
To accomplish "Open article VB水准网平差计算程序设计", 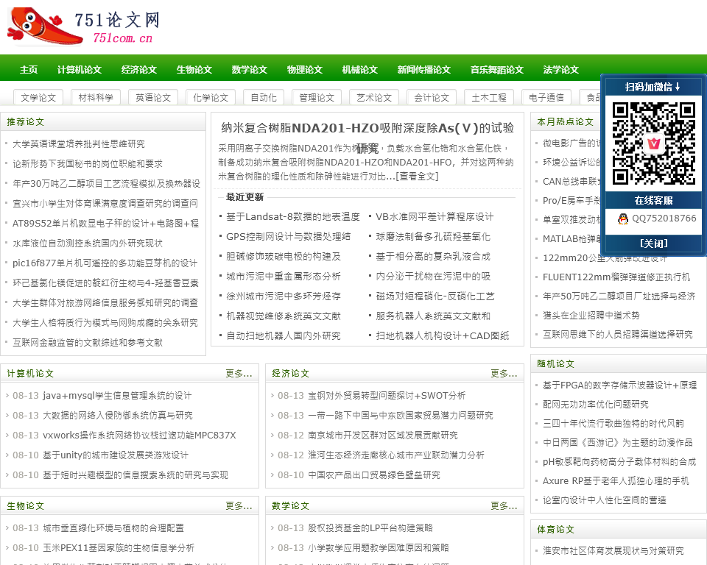I will point(435,217).
